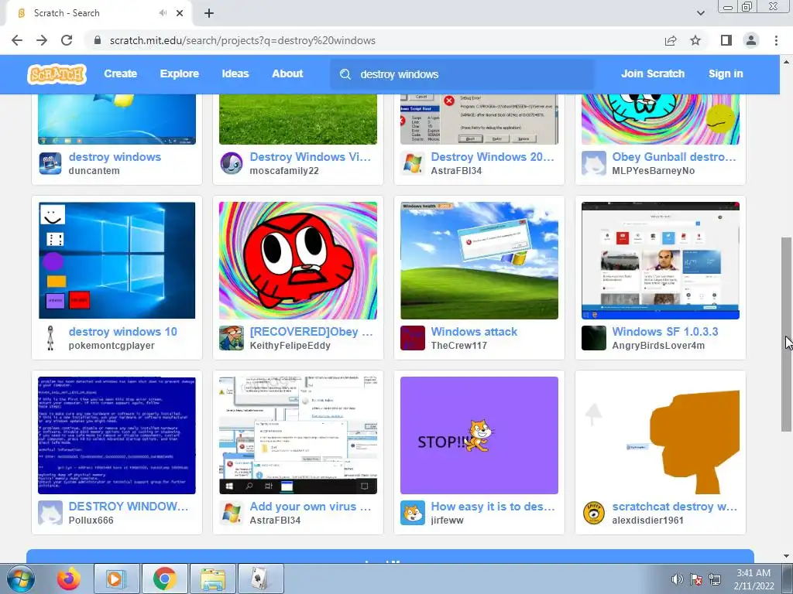793x594 pixels.
Task: Click the blue screen error thumbnail
Action: point(117,435)
